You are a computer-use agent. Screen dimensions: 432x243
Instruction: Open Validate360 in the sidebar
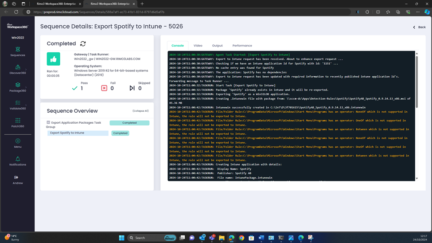pos(18,103)
